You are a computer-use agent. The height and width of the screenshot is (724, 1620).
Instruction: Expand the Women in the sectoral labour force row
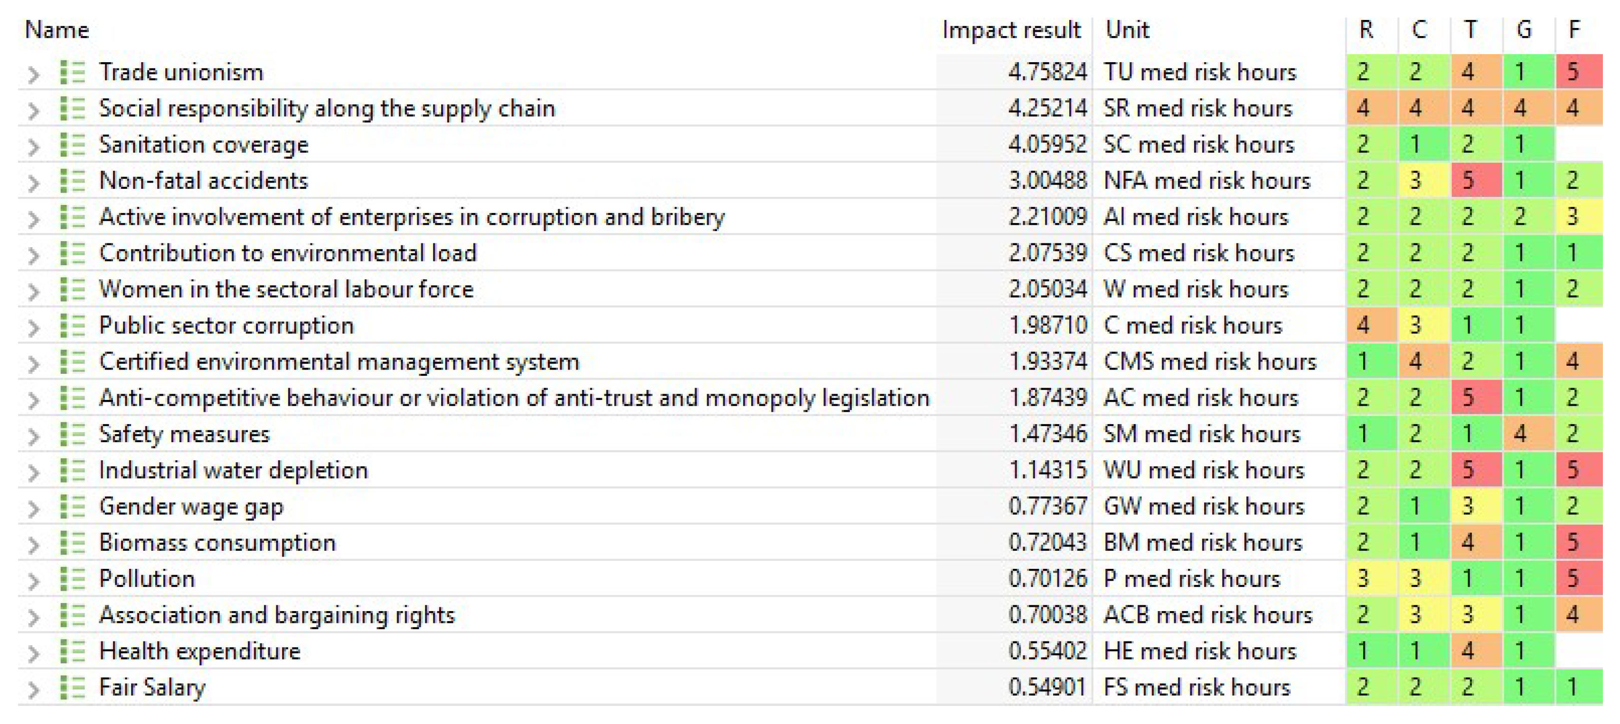coord(33,291)
